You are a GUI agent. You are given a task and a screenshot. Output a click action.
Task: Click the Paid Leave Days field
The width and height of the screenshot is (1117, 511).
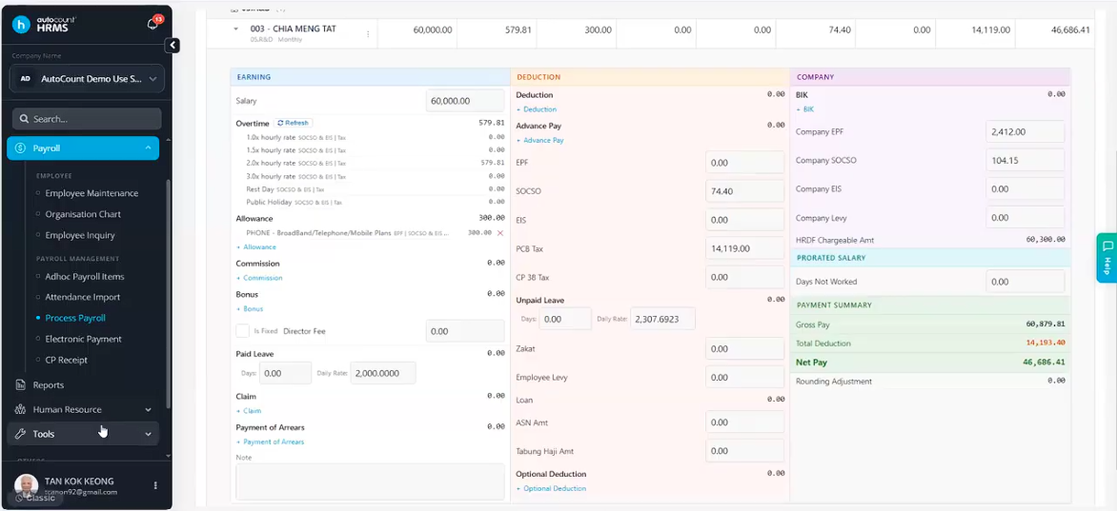click(x=285, y=373)
